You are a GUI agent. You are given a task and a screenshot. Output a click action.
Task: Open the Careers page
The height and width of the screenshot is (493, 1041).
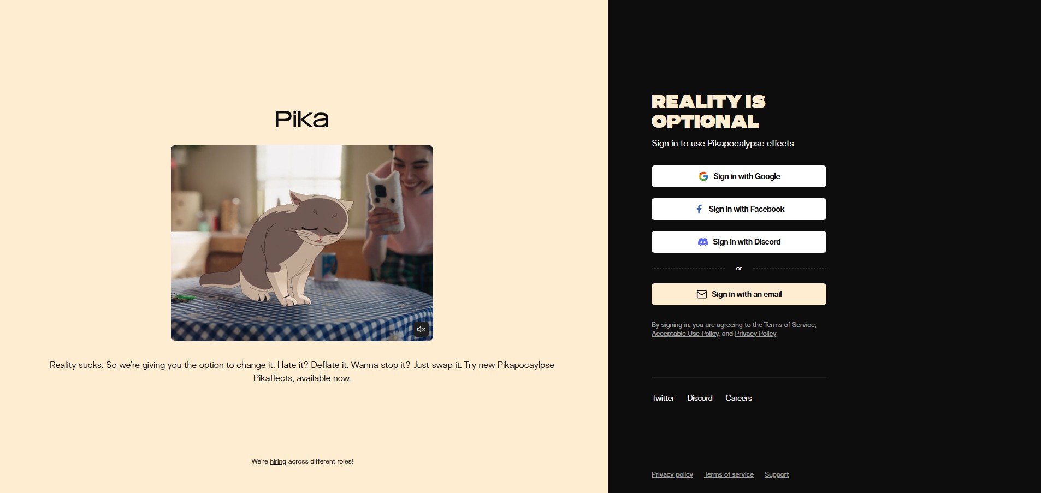tap(738, 398)
